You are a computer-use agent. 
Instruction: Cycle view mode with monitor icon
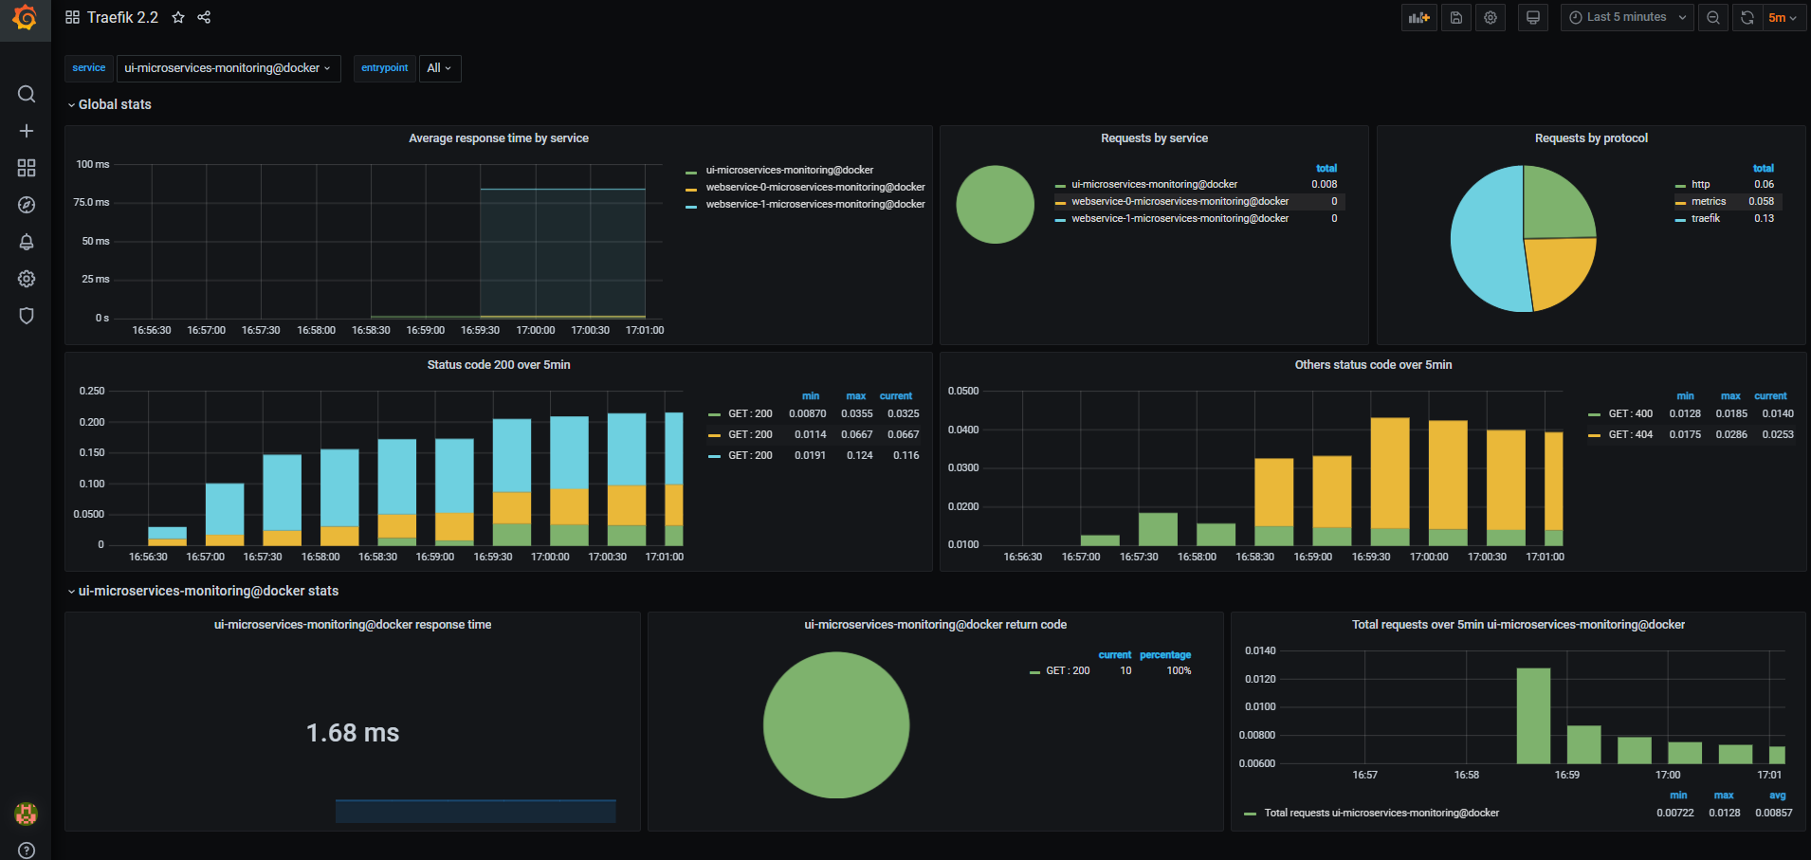click(x=1532, y=17)
